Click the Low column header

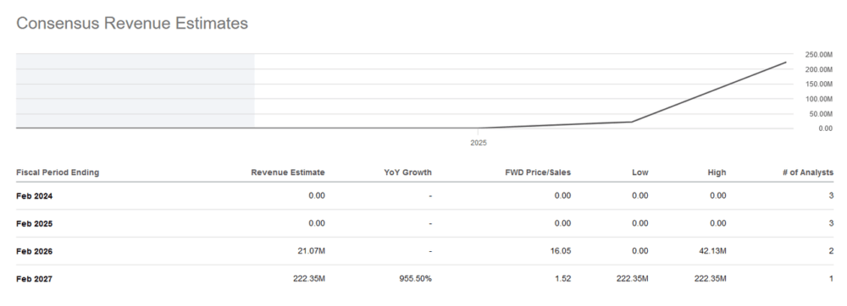[x=640, y=172]
